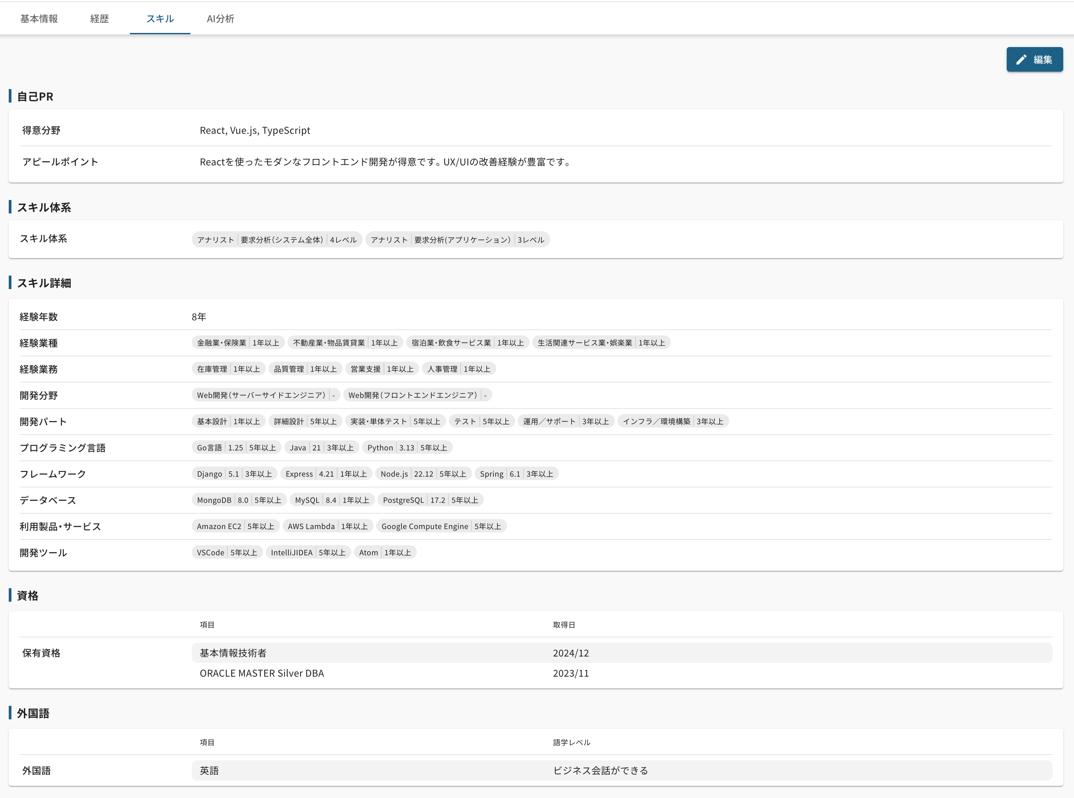Select the Google Compute Engine chip
This screenshot has width=1074, height=798.
coord(441,526)
